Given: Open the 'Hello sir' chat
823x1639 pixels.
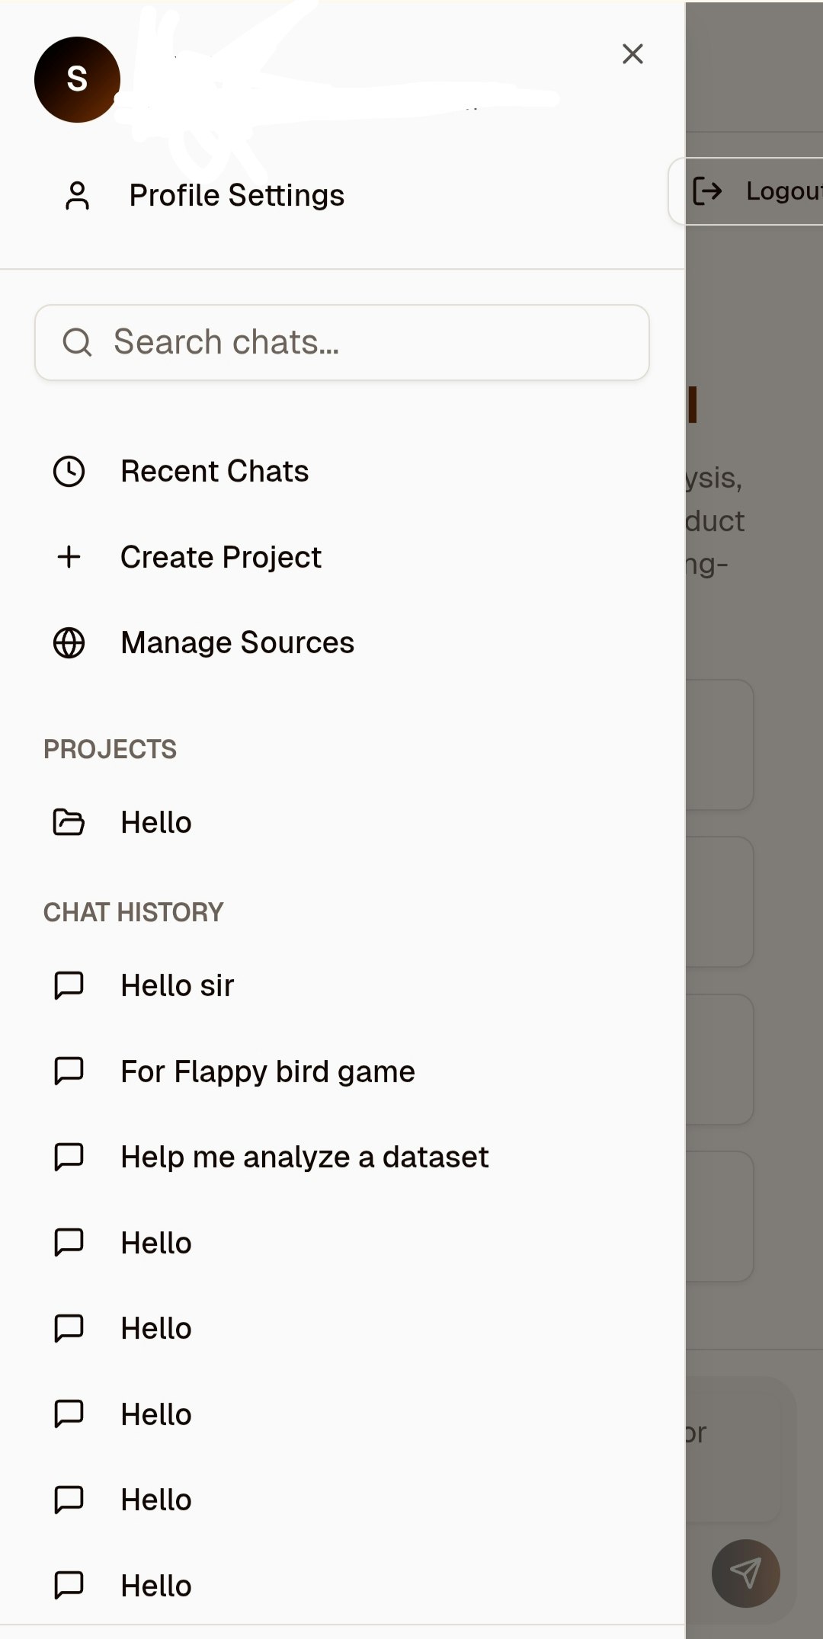Looking at the screenshot, I should pos(177,985).
